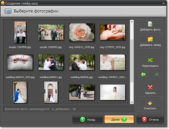
Task: Clear all photos using Очистить
Action: point(150,105)
